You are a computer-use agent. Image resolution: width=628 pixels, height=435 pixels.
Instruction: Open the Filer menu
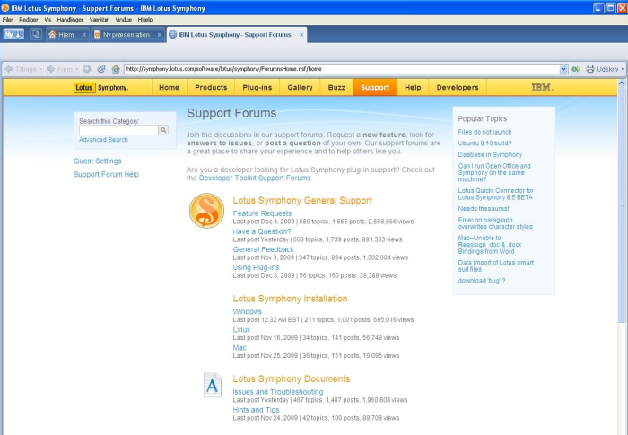(x=7, y=19)
